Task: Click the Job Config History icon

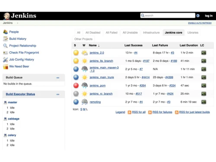Action: [x=6, y=60]
